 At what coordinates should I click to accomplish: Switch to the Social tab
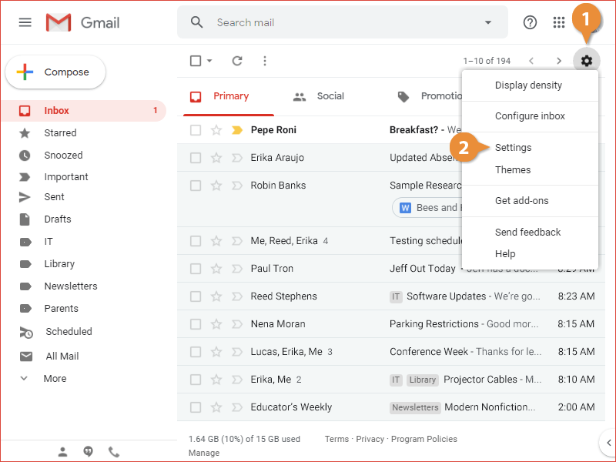coord(330,96)
